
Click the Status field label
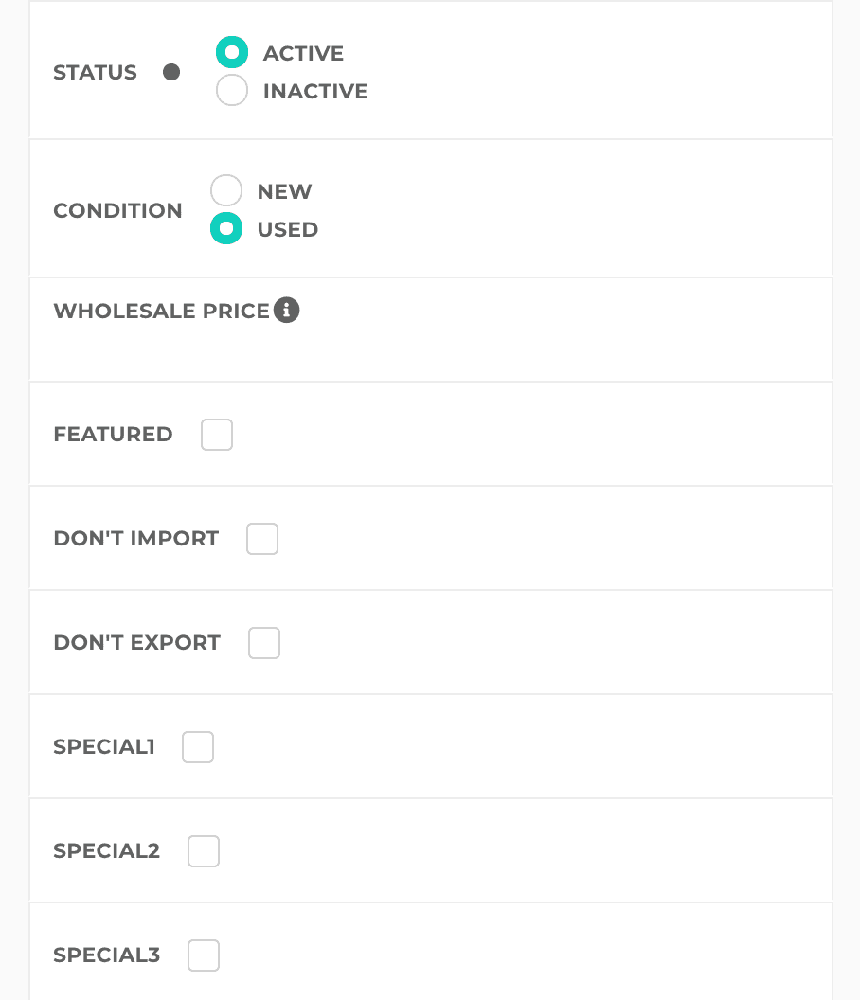pos(95,72)
